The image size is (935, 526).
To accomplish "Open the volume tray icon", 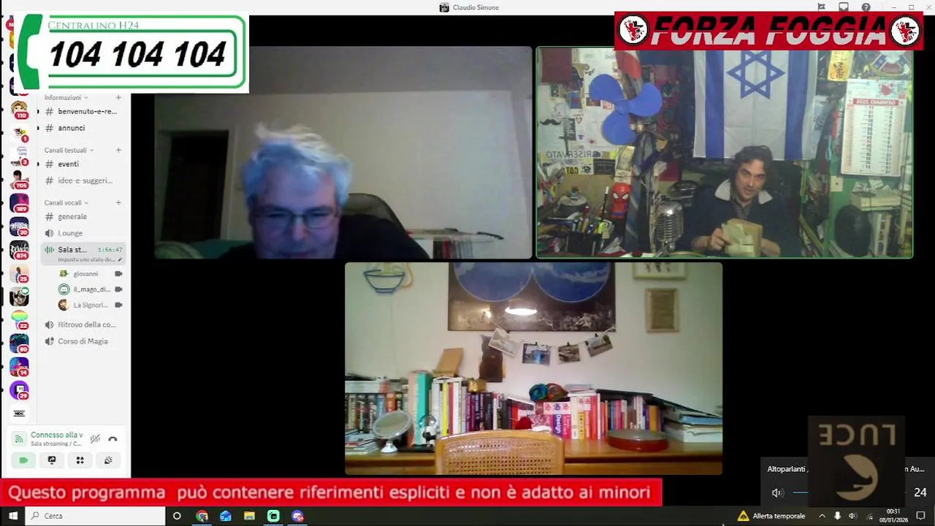I will 852,516.
